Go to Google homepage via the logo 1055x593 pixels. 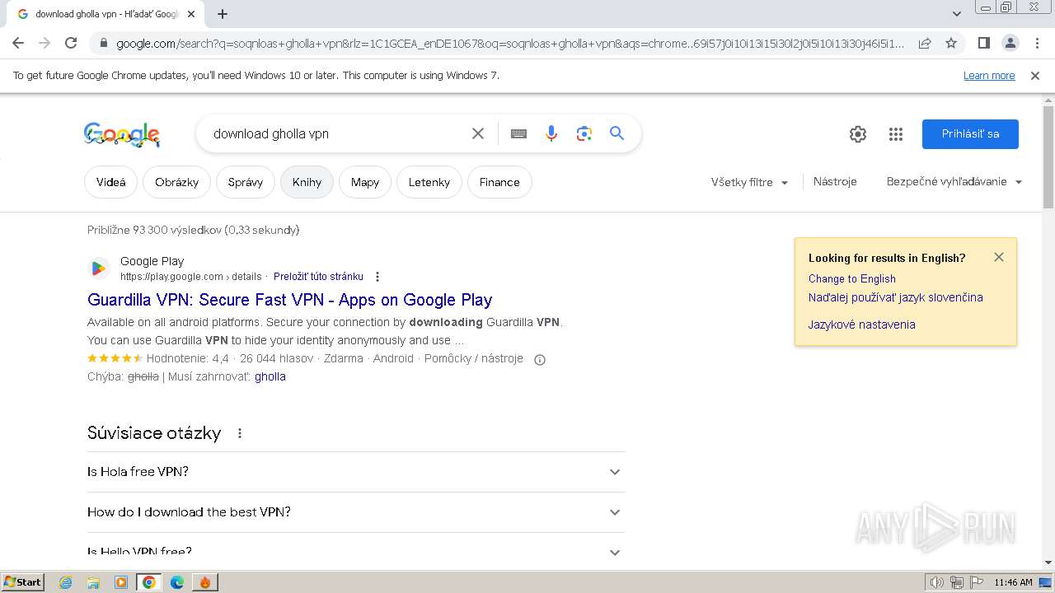[122, 134]
